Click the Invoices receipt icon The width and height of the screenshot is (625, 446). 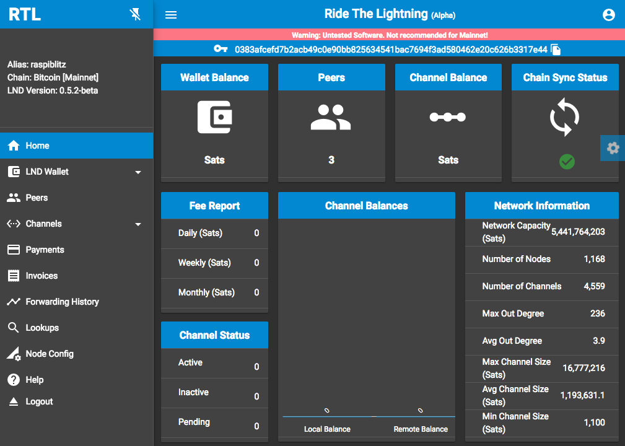[x=14, y=276]
